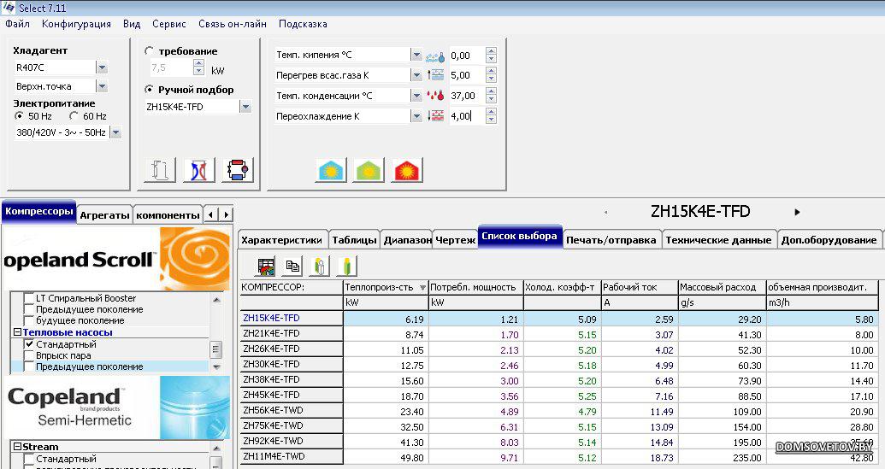Open the 'Перегрев всас.газа K' dropdown
The width and height of the screenshot is (885, 469).
(x=416, y=75)
